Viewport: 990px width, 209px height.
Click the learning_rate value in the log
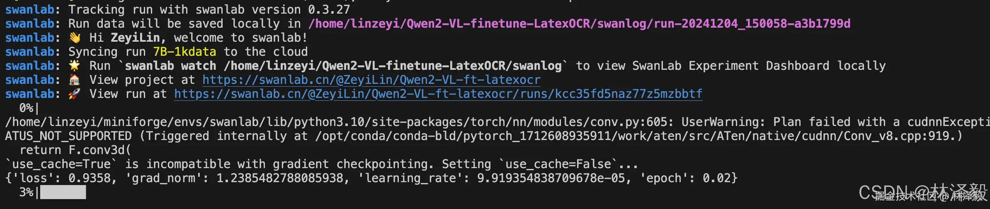pos(551,178)
